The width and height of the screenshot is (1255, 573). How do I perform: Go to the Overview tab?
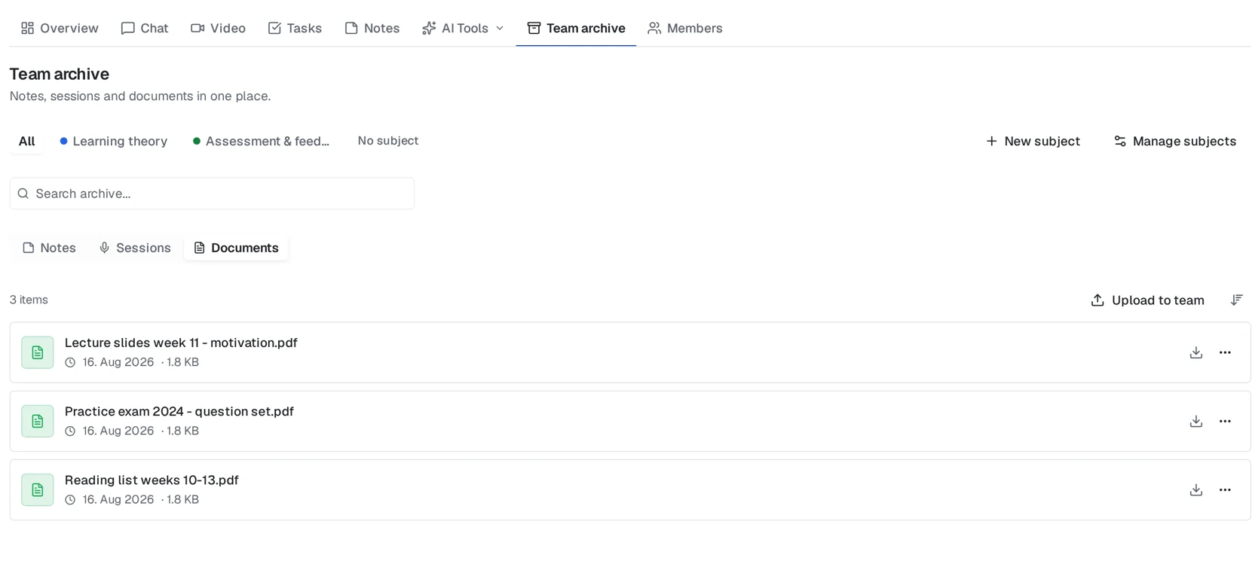[60, 28]
